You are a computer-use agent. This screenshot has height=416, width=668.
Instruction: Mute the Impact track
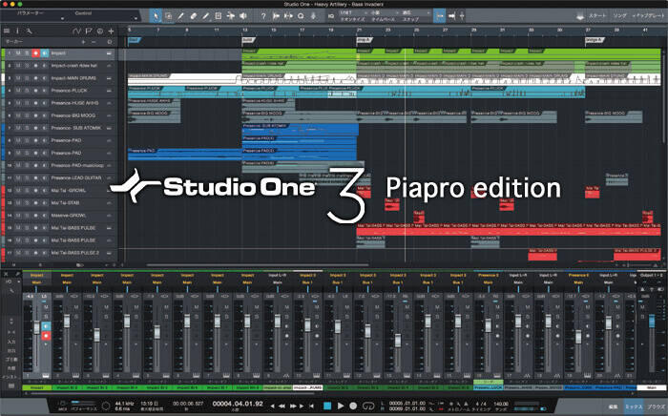click(18, 53)
